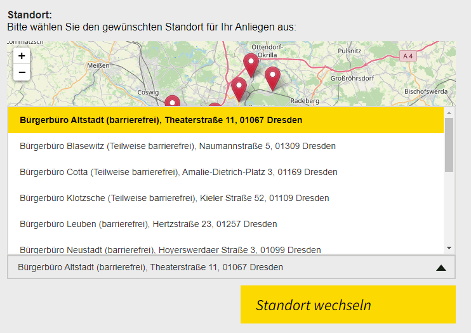Click the Coswig label on the map

(x=148, y=92)
